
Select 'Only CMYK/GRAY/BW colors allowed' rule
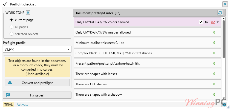[x=147, y=22]
